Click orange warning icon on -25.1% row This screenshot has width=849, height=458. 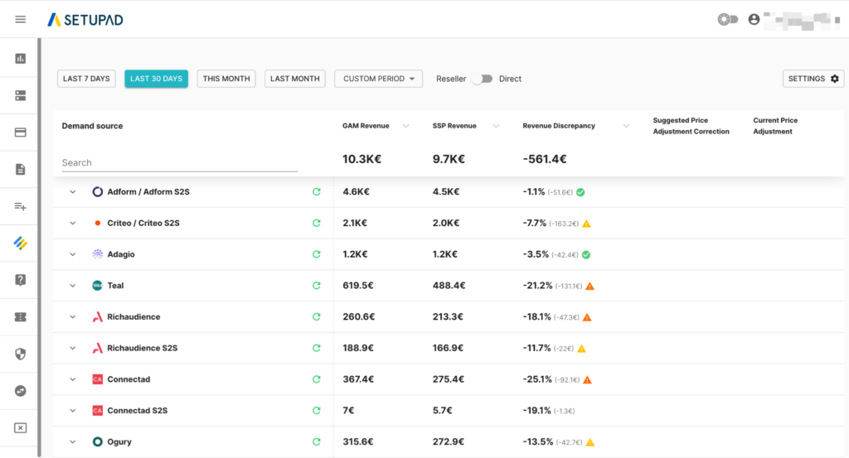pos(588,380)
